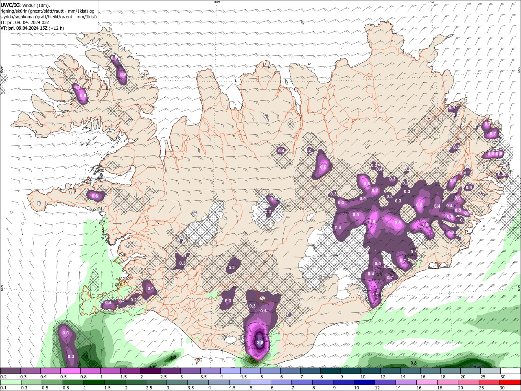
Task: Click the "slydda/snjókoma" snow description line
Action: click(49, 17)
